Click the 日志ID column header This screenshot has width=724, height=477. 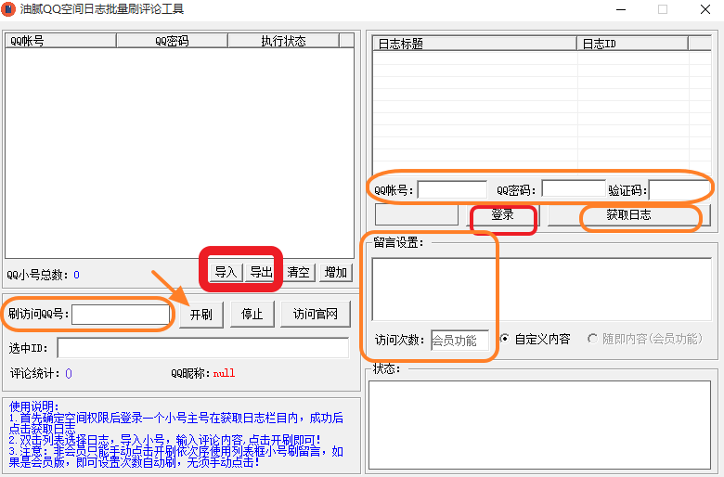click(631, 44)
